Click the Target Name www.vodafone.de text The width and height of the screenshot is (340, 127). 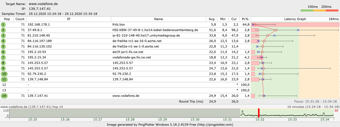(43, 4)
